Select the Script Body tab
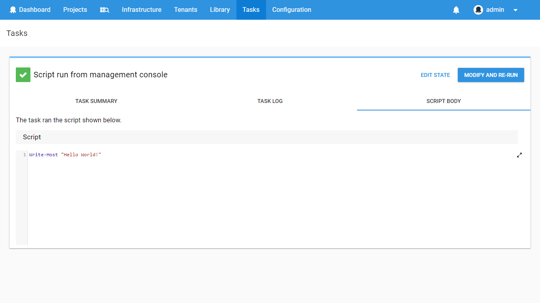This screenshot has height=303, width=540. 444,101
